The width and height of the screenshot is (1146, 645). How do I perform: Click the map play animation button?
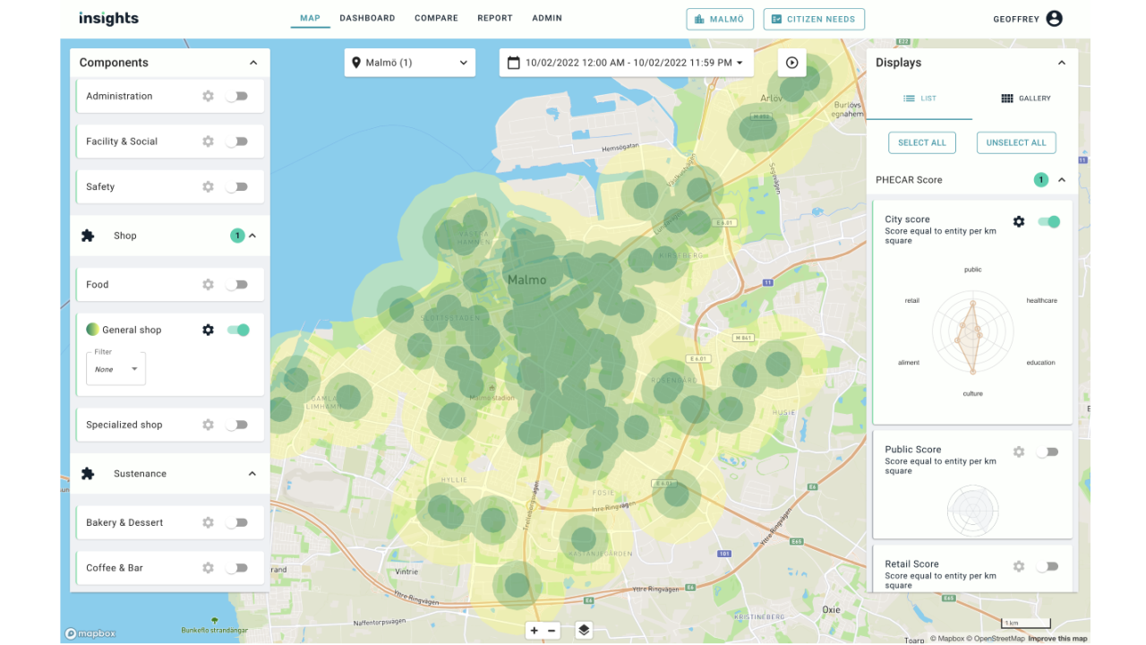click(791, 63)
